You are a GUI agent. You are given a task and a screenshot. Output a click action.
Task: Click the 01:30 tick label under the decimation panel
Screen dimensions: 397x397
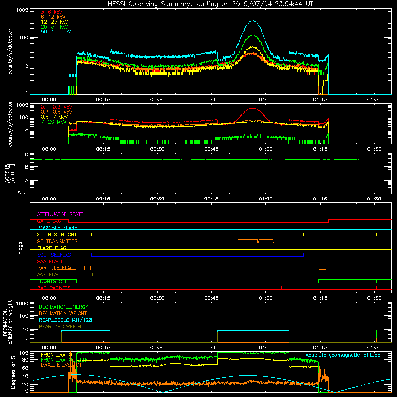374,348
